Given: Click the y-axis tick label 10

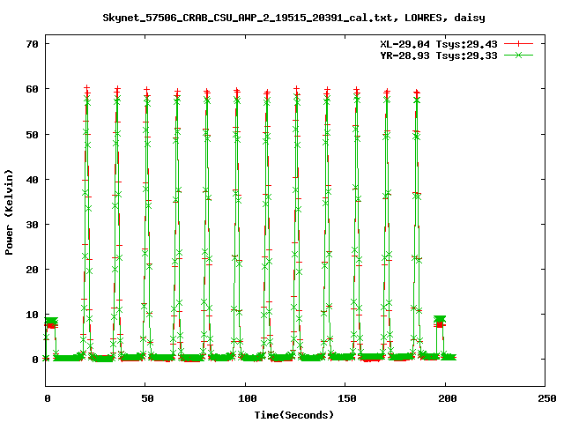Looking at the screenshot, I should pyautogui.click(x=32, y=315).
